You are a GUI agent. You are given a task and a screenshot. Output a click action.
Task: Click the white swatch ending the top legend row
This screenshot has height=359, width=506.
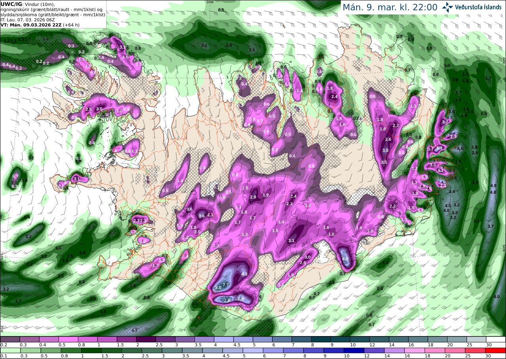tap(496, 339)
